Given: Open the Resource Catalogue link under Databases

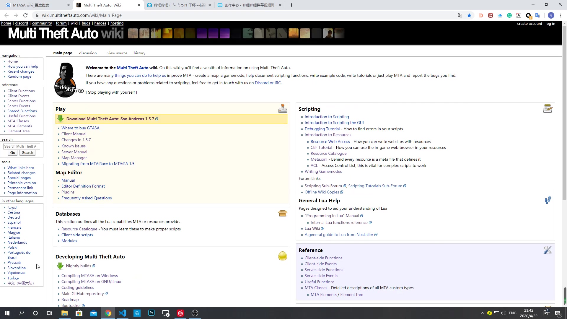Looking at the screenshot, I should pyautogui.click(x=79, y=229).
